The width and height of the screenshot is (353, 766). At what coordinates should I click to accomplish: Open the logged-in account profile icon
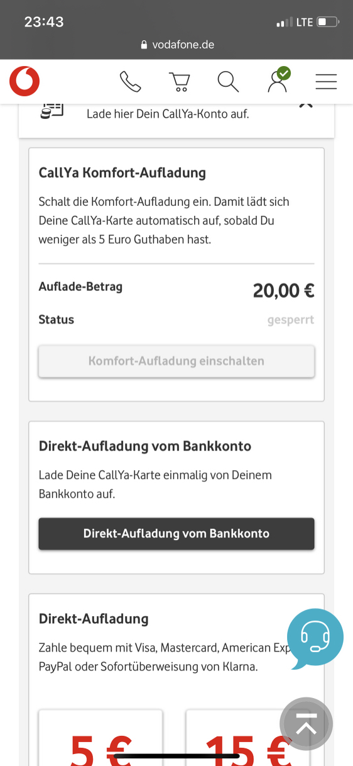(278, 80)
